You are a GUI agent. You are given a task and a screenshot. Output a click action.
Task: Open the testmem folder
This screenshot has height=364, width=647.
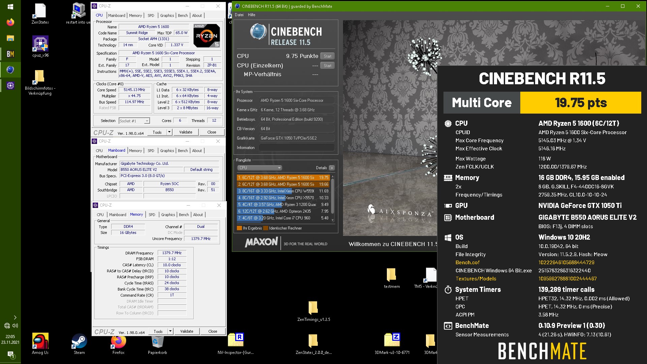[x=392, y=278]
